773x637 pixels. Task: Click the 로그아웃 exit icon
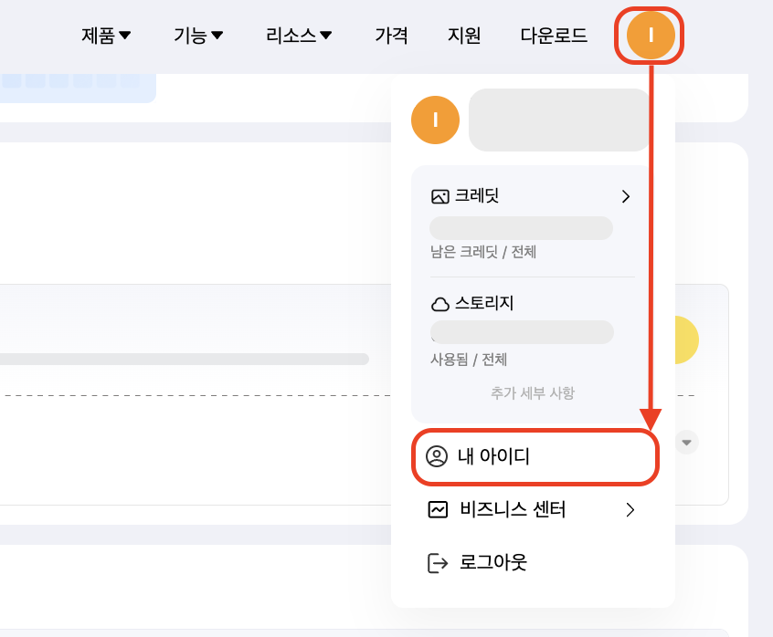click(439, 563)
